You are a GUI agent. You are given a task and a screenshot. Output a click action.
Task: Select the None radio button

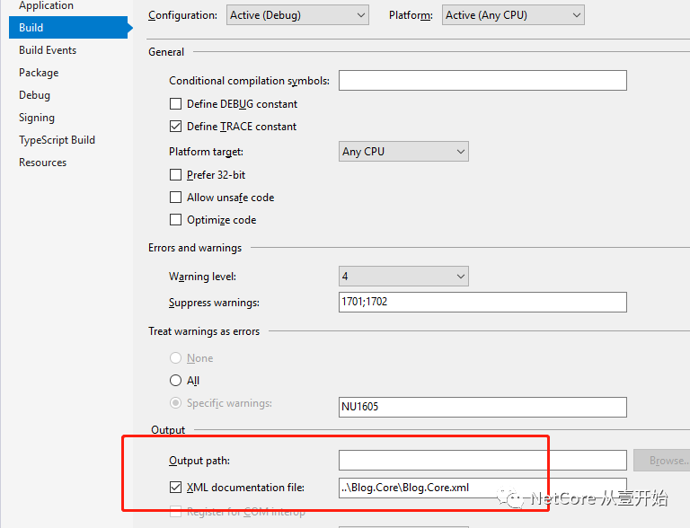click(175, 357)
